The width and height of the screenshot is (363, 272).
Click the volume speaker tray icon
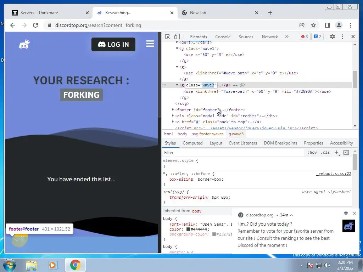[327, 265]
